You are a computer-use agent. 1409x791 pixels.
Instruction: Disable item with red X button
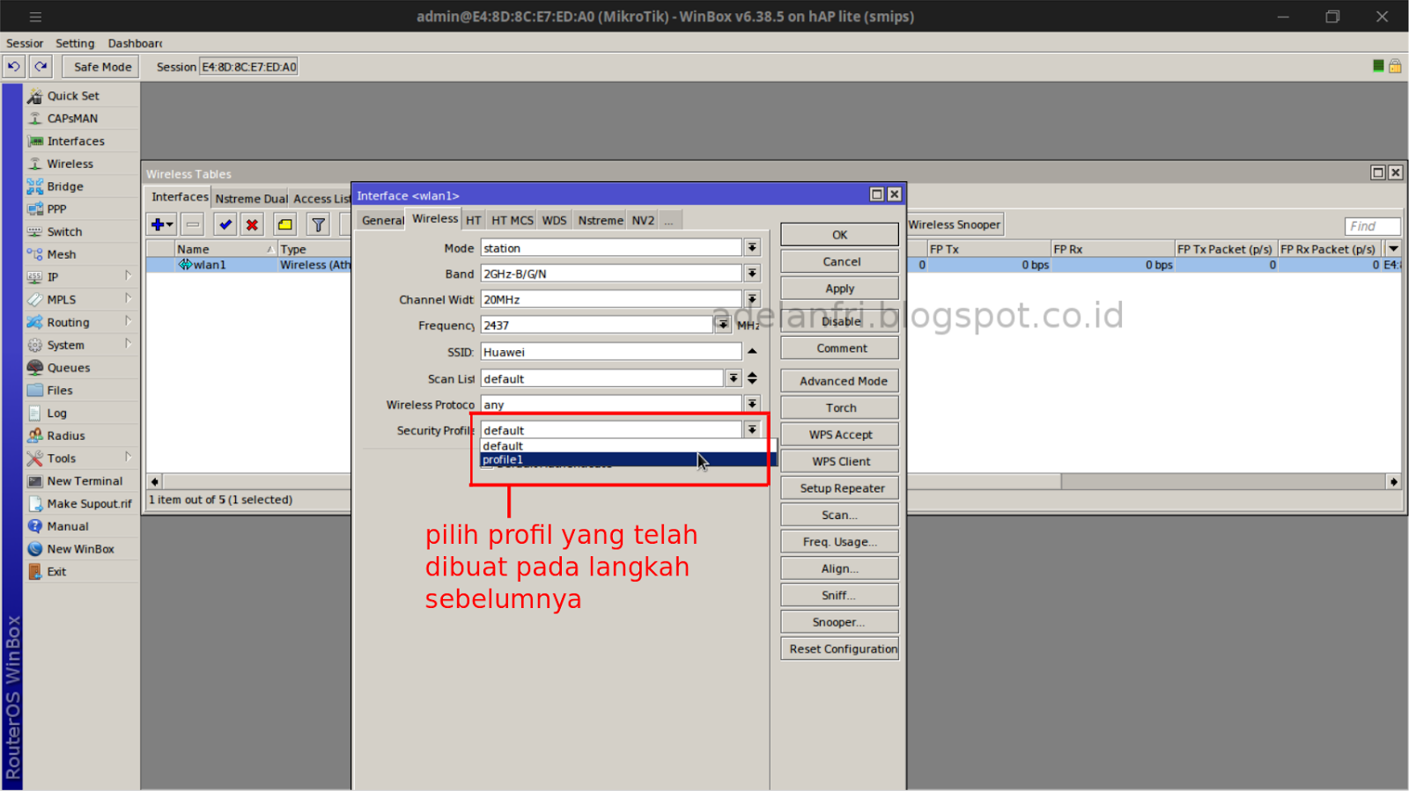point(252,225)
